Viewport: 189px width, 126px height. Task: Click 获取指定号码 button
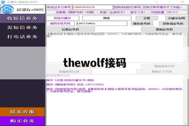coord(173,24)
